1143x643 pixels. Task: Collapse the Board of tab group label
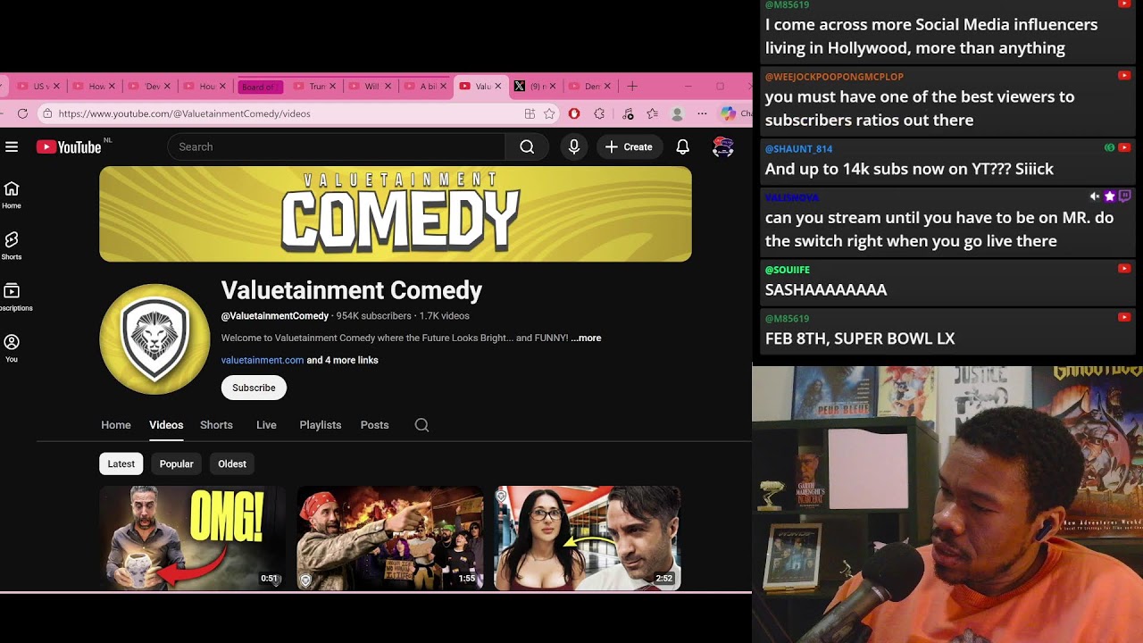point(260,87)
